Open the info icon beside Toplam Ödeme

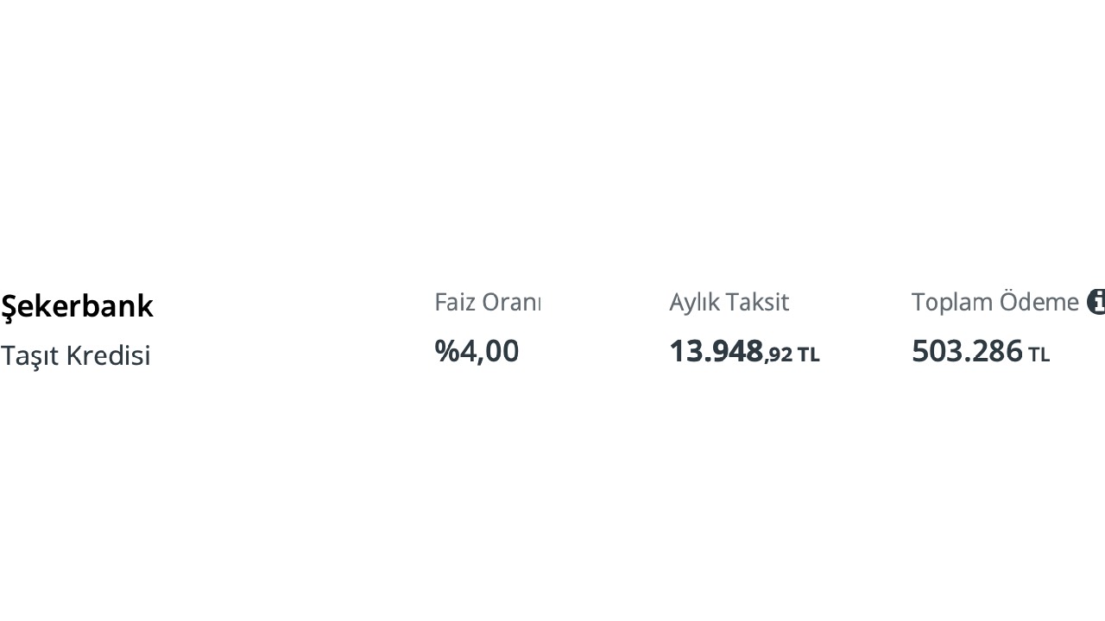(x=1096, y=302)
